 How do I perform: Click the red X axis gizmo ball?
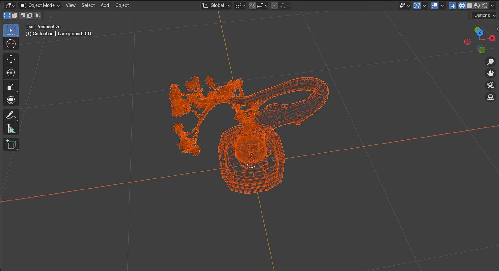(x=492, y=38)
